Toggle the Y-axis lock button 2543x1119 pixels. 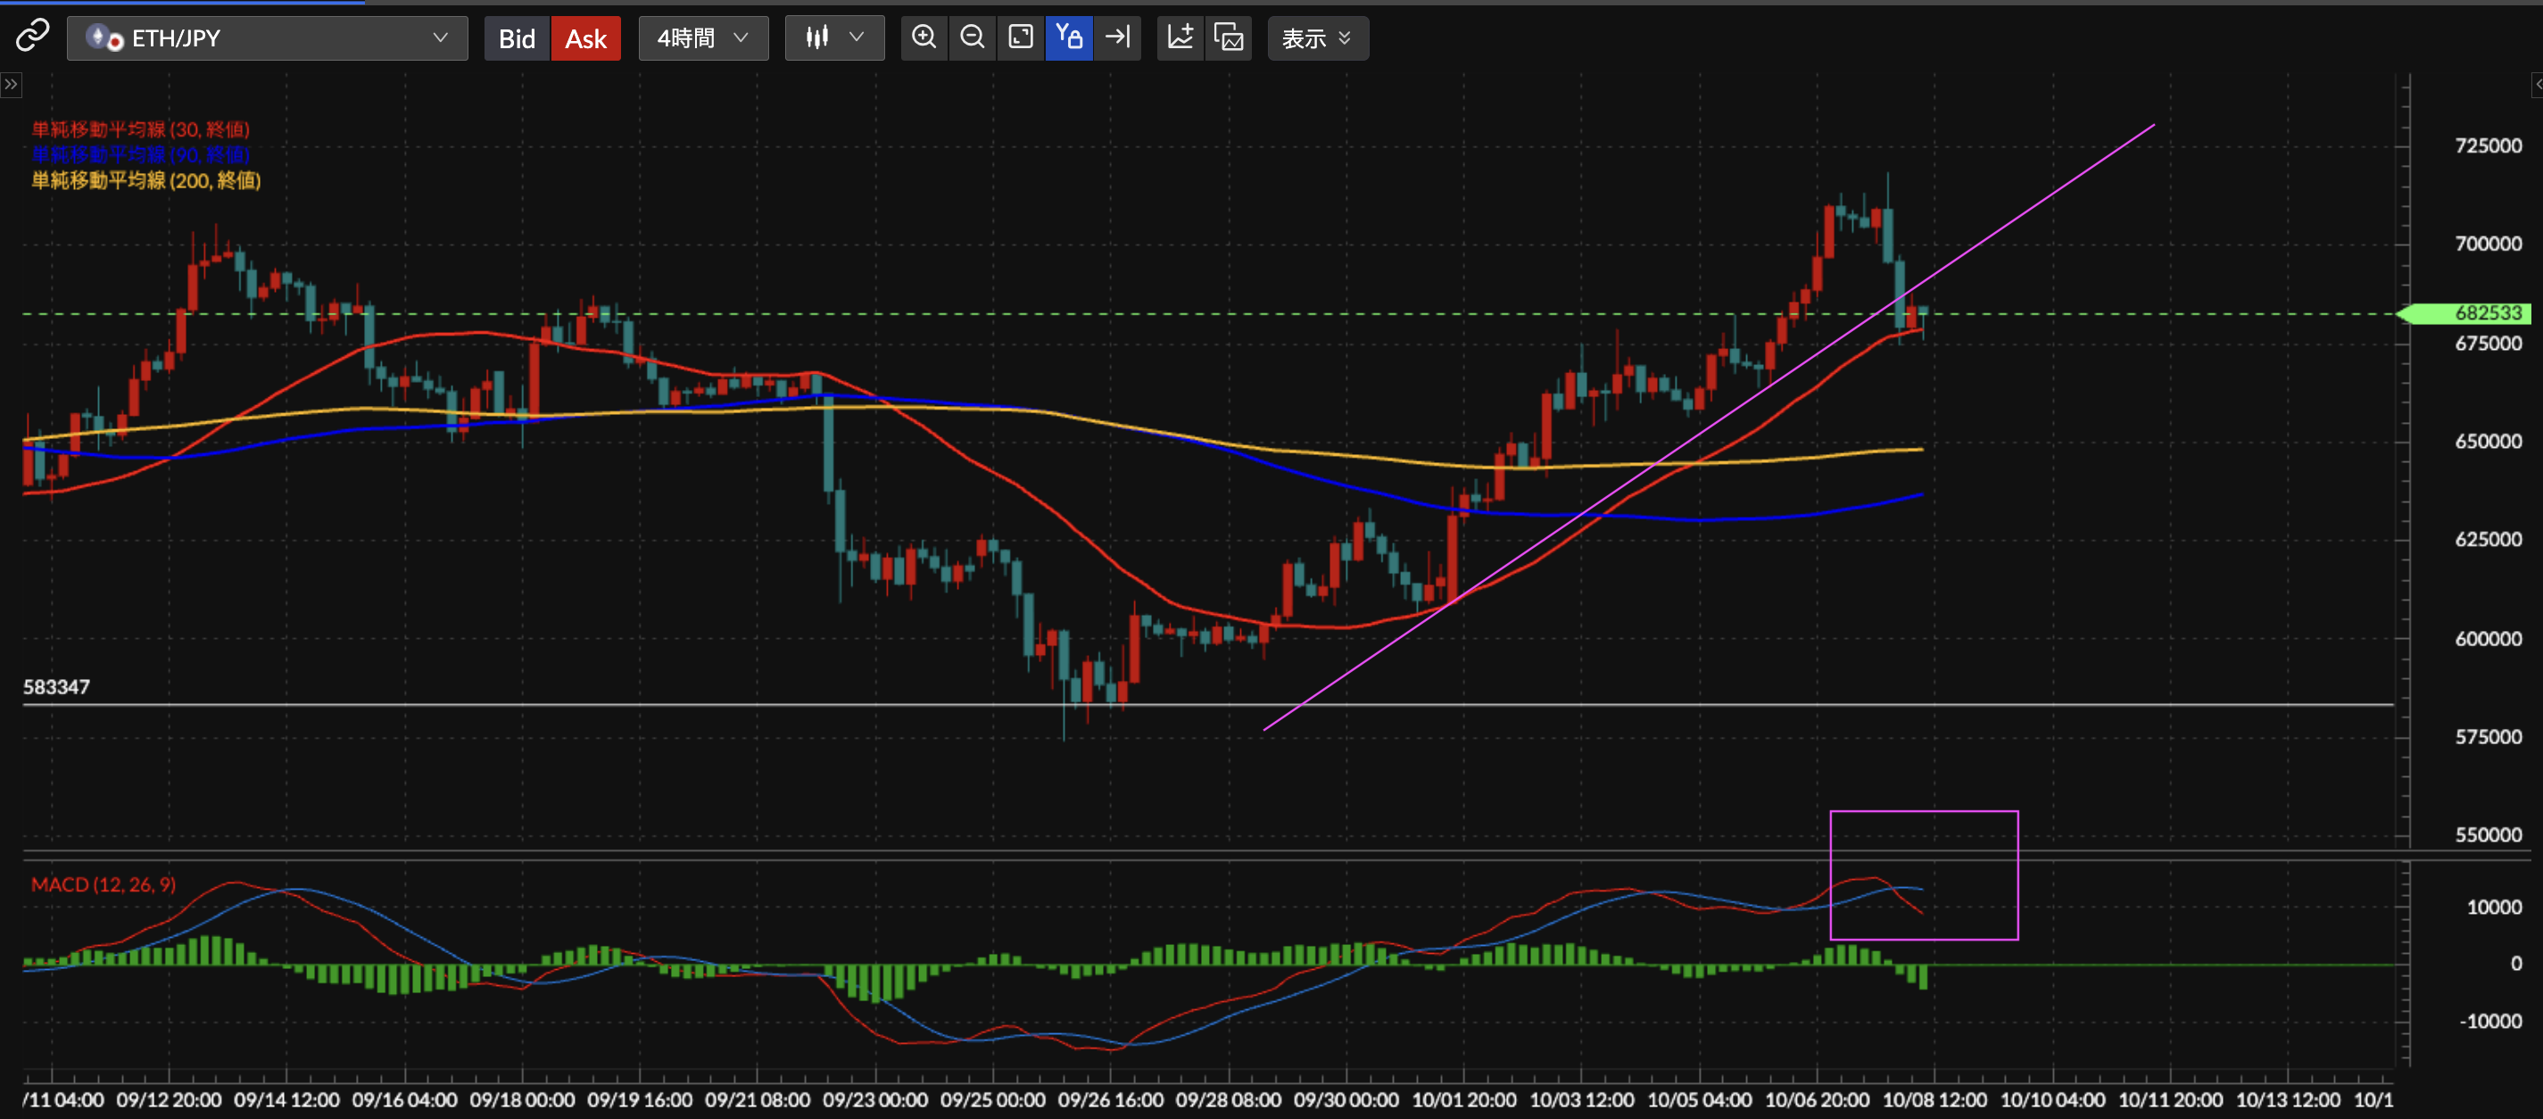point(1069,37)
